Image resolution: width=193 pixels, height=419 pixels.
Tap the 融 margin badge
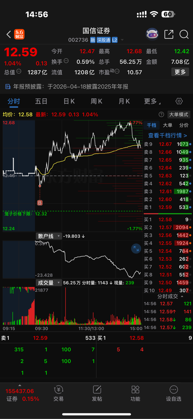click(93, 40)
